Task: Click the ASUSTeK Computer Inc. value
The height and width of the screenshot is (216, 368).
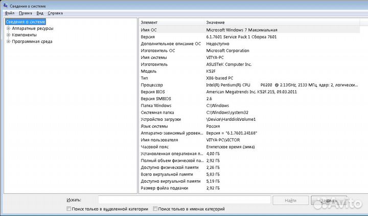Action: click(x=229, y=64)
